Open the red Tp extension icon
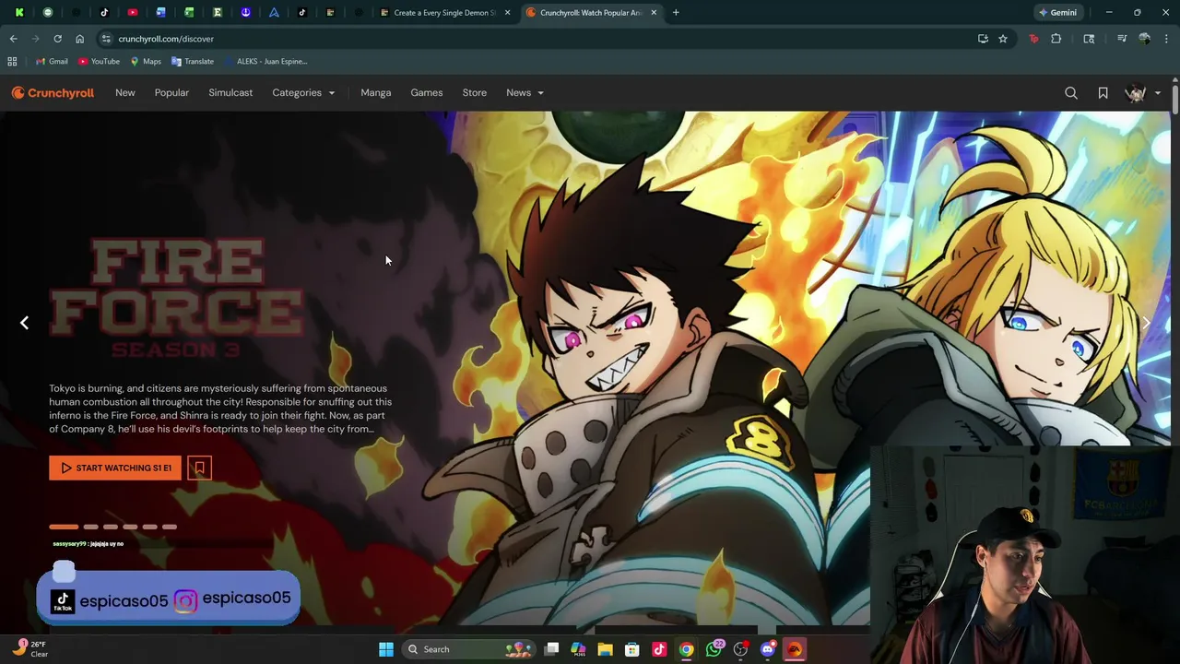 coord(1033,39)
